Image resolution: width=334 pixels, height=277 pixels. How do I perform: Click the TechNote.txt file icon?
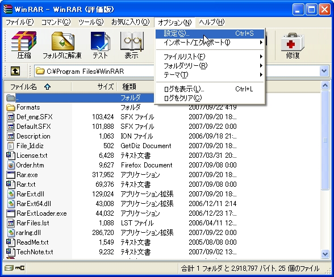click(11, 252)
